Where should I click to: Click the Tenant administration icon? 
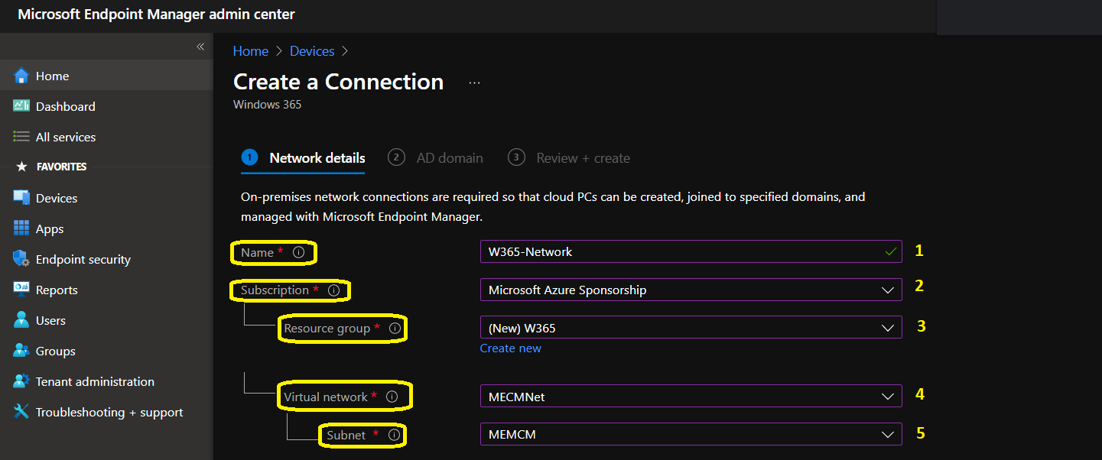pos(21,381)
